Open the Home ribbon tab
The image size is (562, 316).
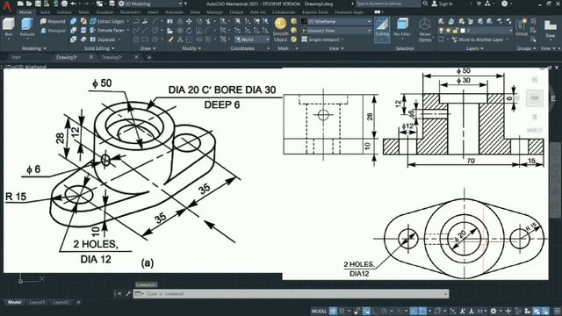tap(25, 12)
